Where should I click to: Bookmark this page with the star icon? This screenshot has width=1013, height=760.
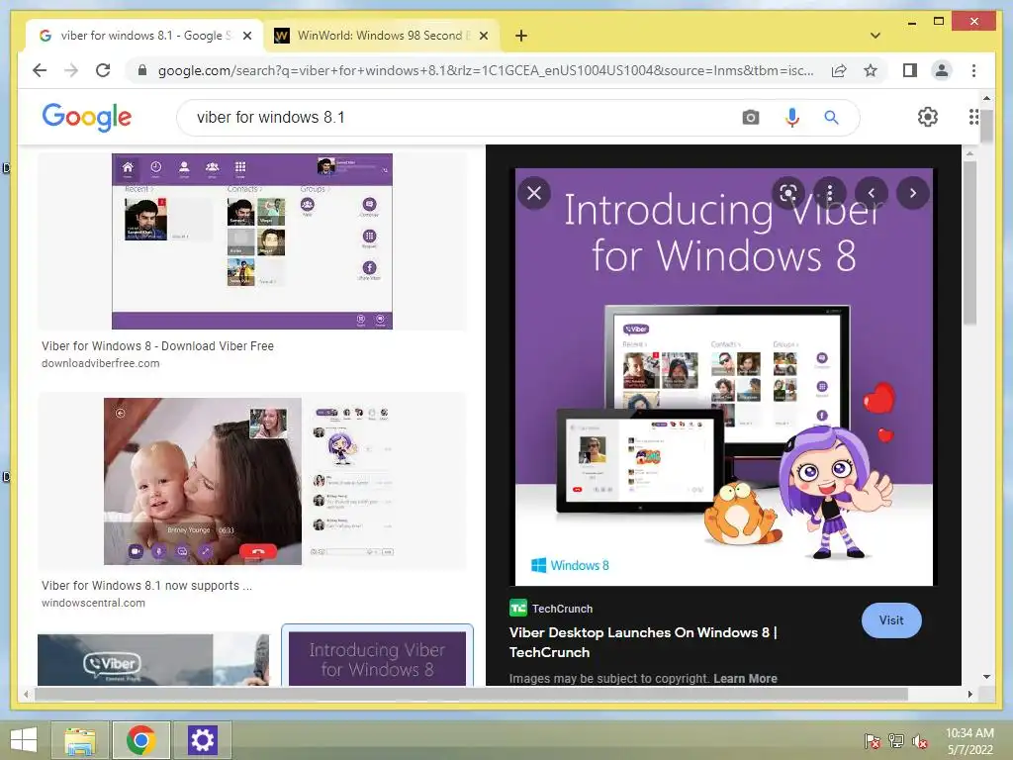pos(871,70)
